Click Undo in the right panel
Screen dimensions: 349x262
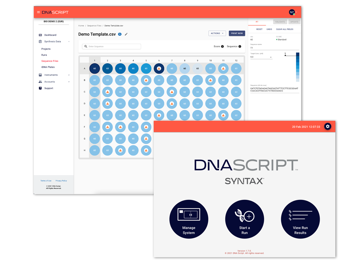tap(269, 29)
